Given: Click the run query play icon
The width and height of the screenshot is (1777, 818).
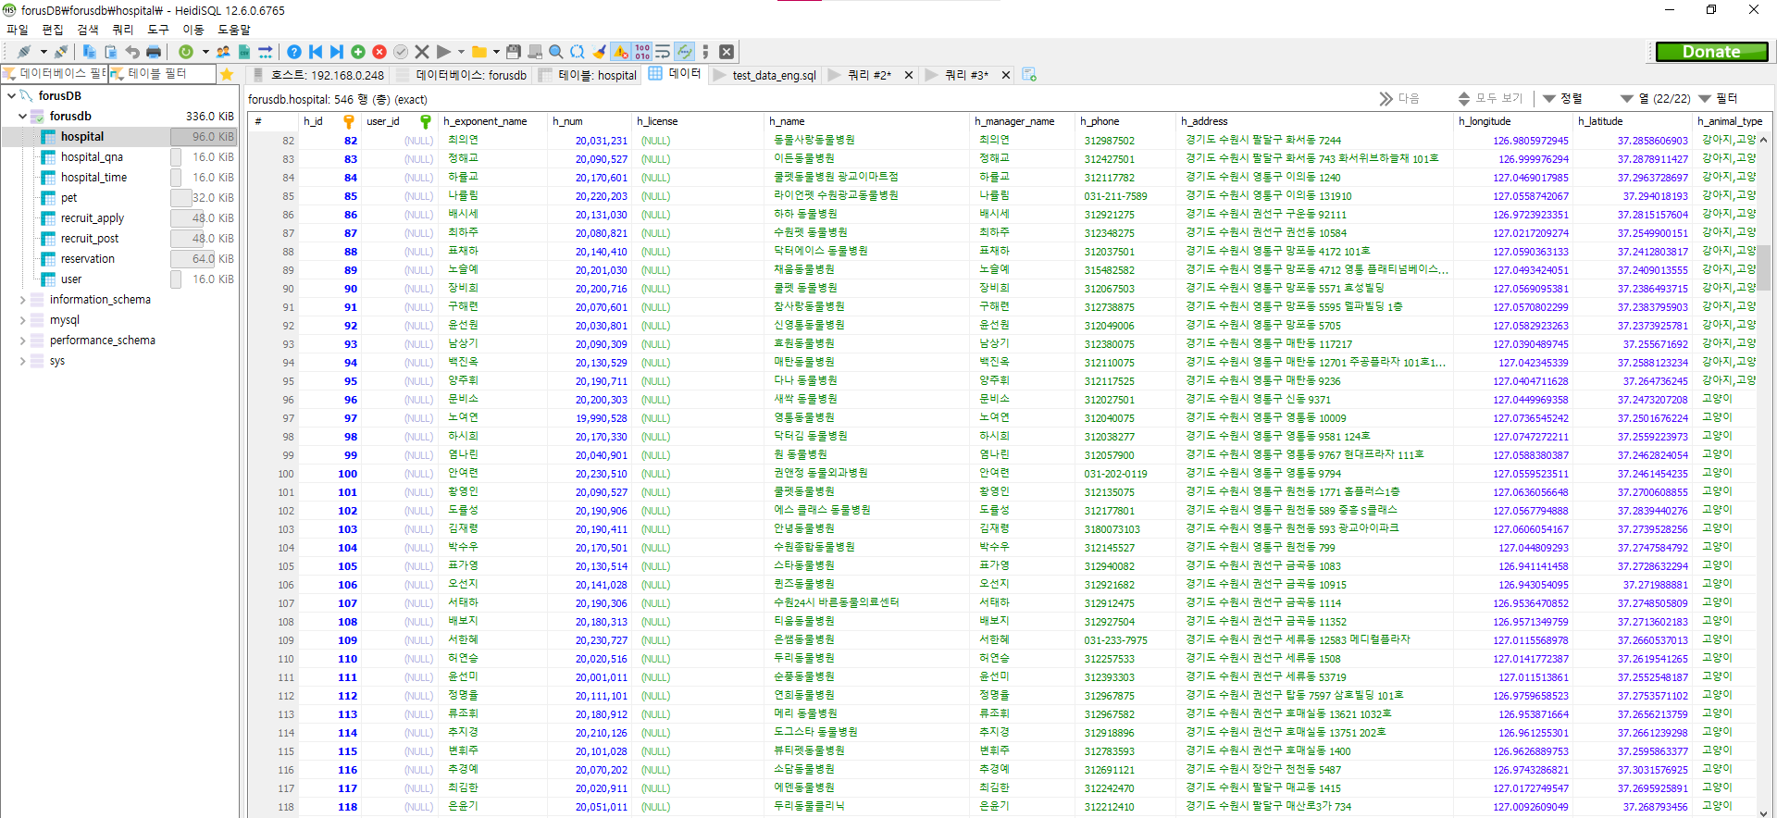Looking at the screenshot, I should (443, 52).
